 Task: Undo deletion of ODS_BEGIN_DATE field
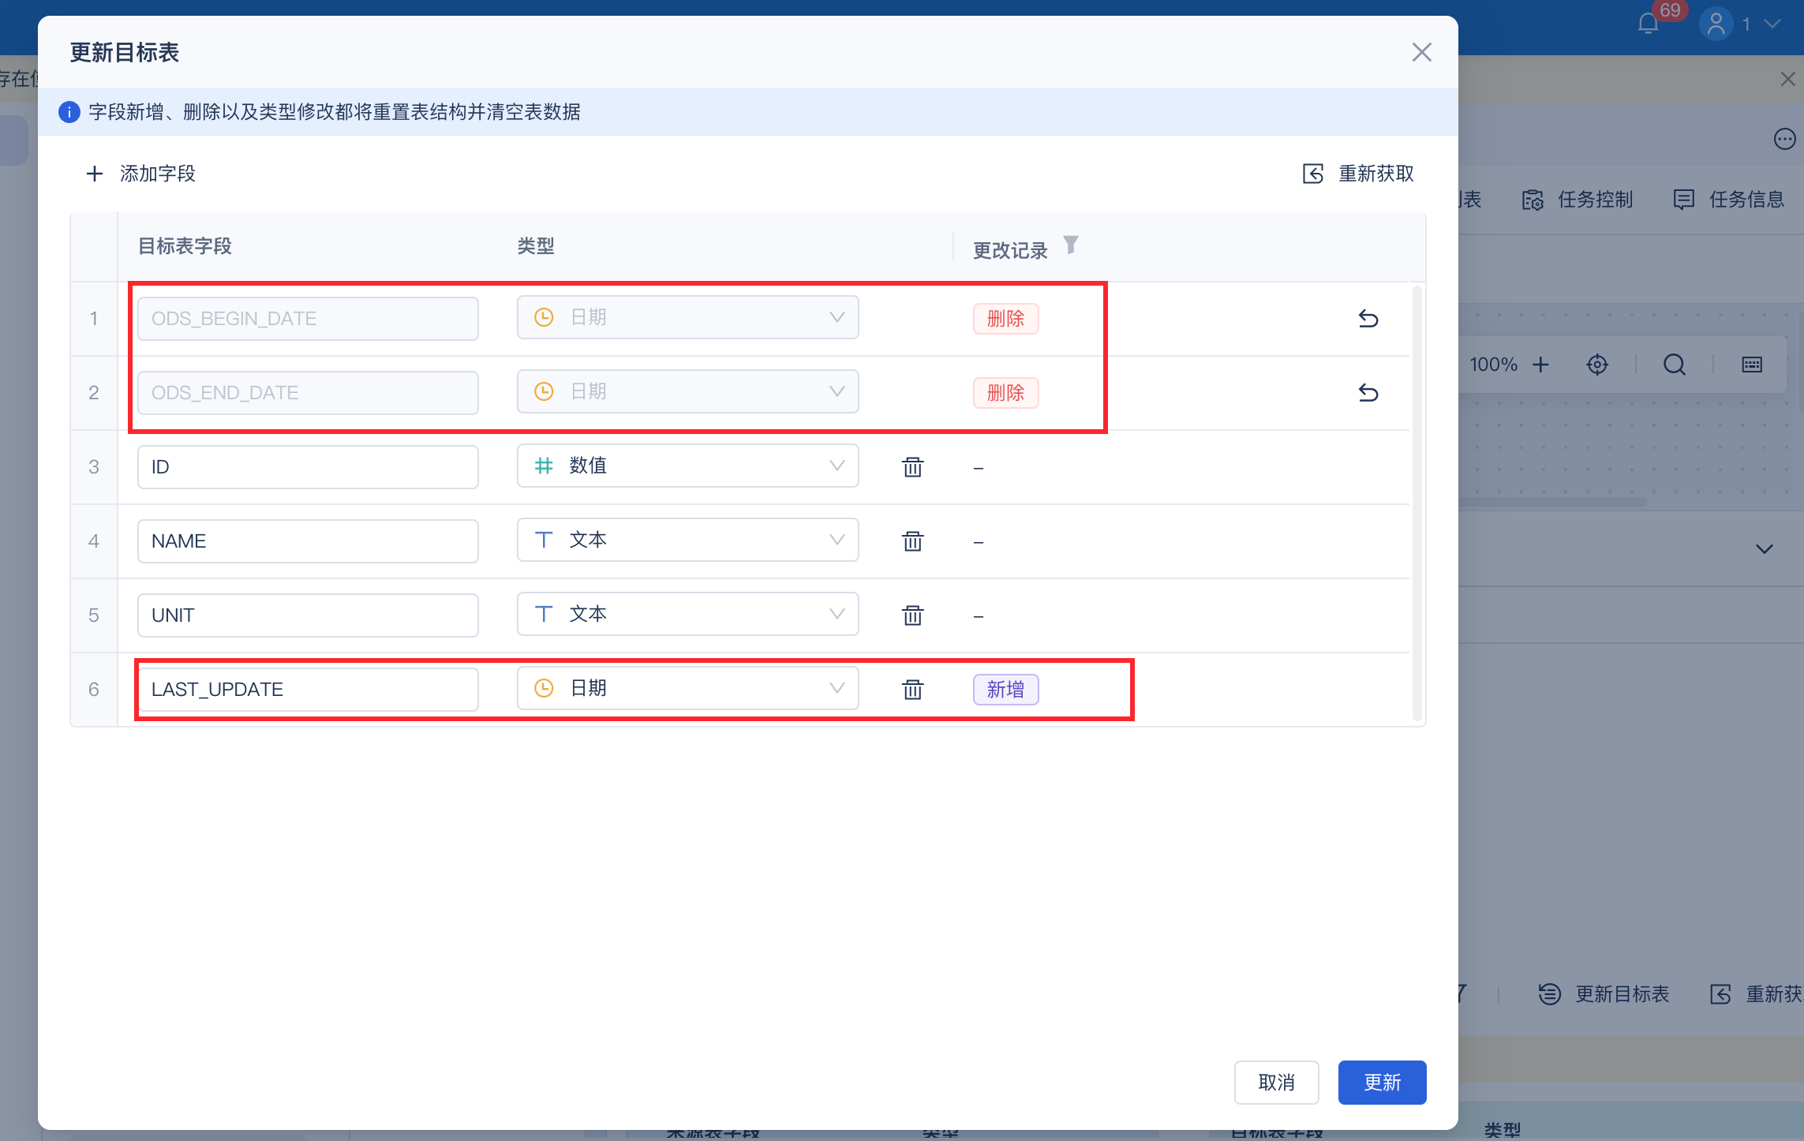[x=1368, y=319]
